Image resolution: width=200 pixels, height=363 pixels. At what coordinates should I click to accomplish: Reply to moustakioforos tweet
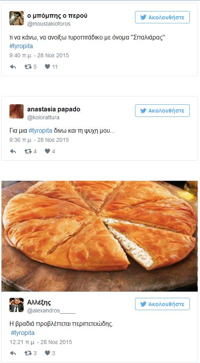(x=13, y=67)
